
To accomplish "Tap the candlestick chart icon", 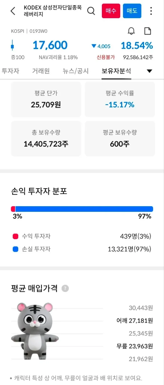I will pyautogui.click(x=12, y=45).
